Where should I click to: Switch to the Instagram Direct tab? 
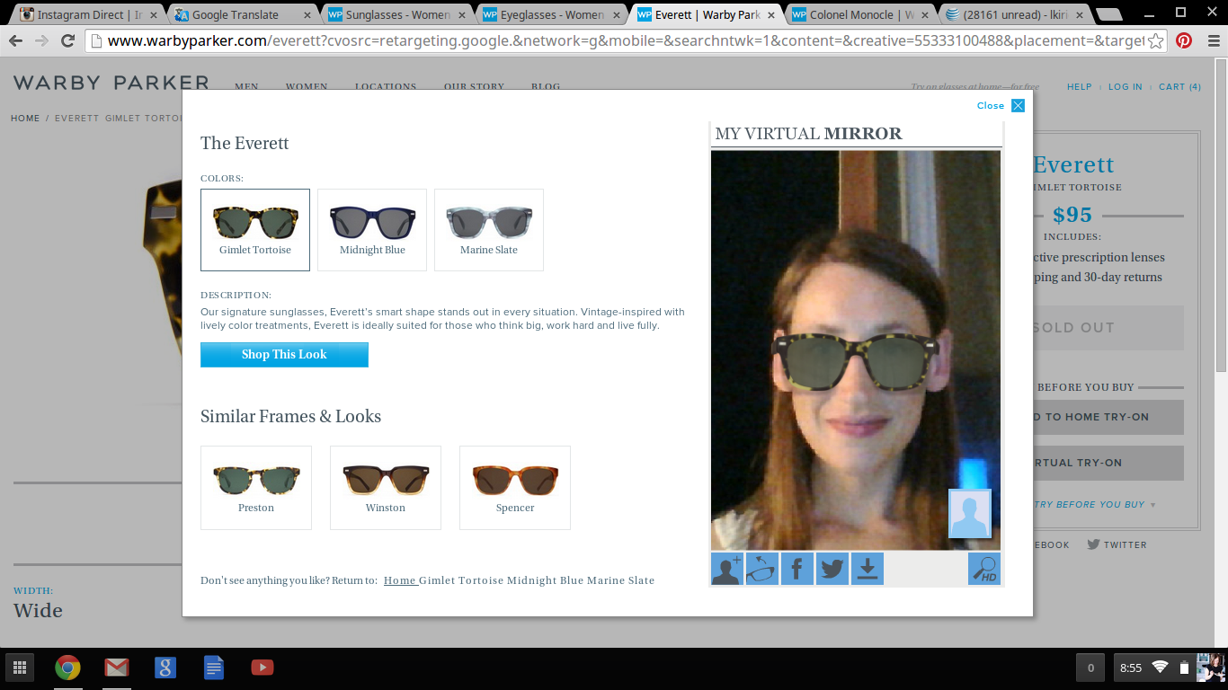tap(87, 14)
